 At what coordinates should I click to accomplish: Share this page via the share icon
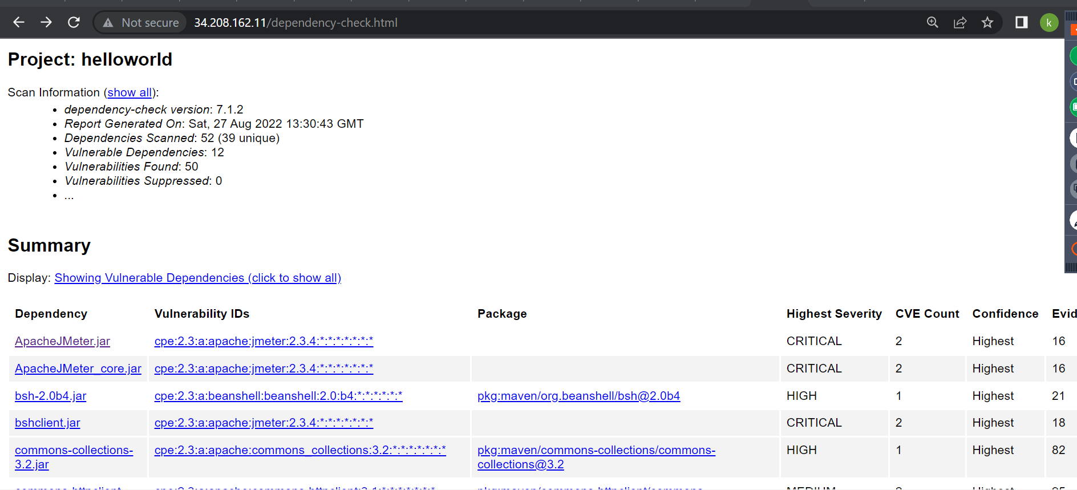(960, 23)
